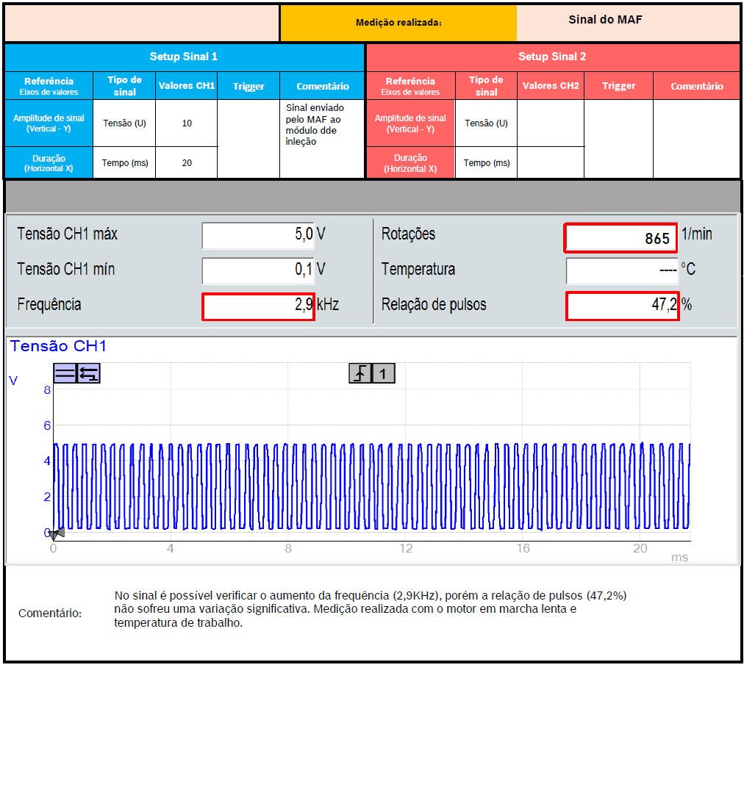Image resolution: width=744 pixels, height=795 pixels.
Task: Click the signal coupling arrows icon
Action: coord(89,373)
